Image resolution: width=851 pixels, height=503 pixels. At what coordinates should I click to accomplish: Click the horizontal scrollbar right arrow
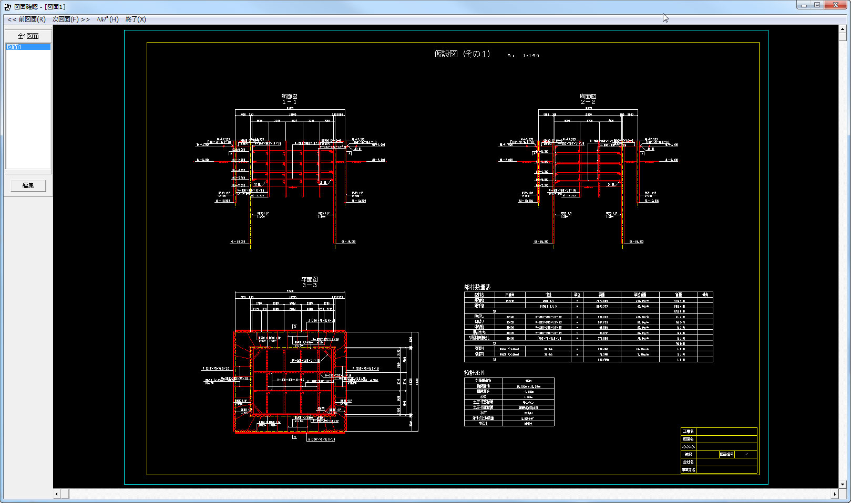[x=834, y=494]
